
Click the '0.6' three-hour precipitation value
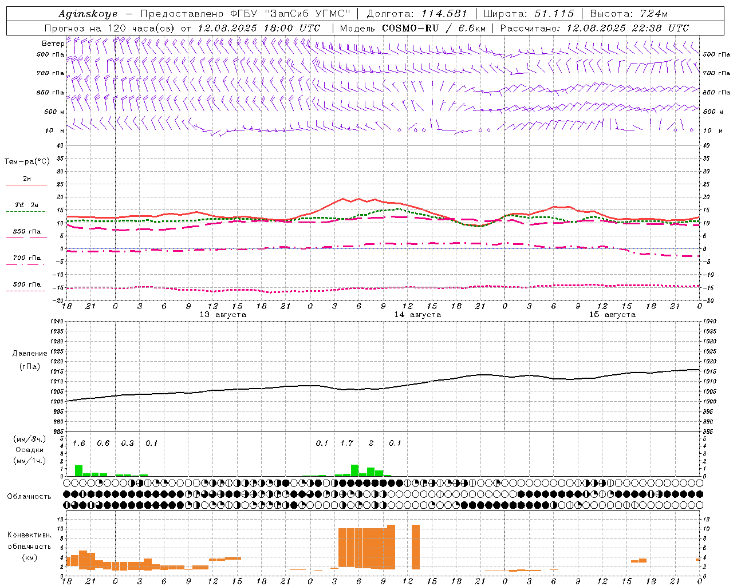tap(103, 444)
